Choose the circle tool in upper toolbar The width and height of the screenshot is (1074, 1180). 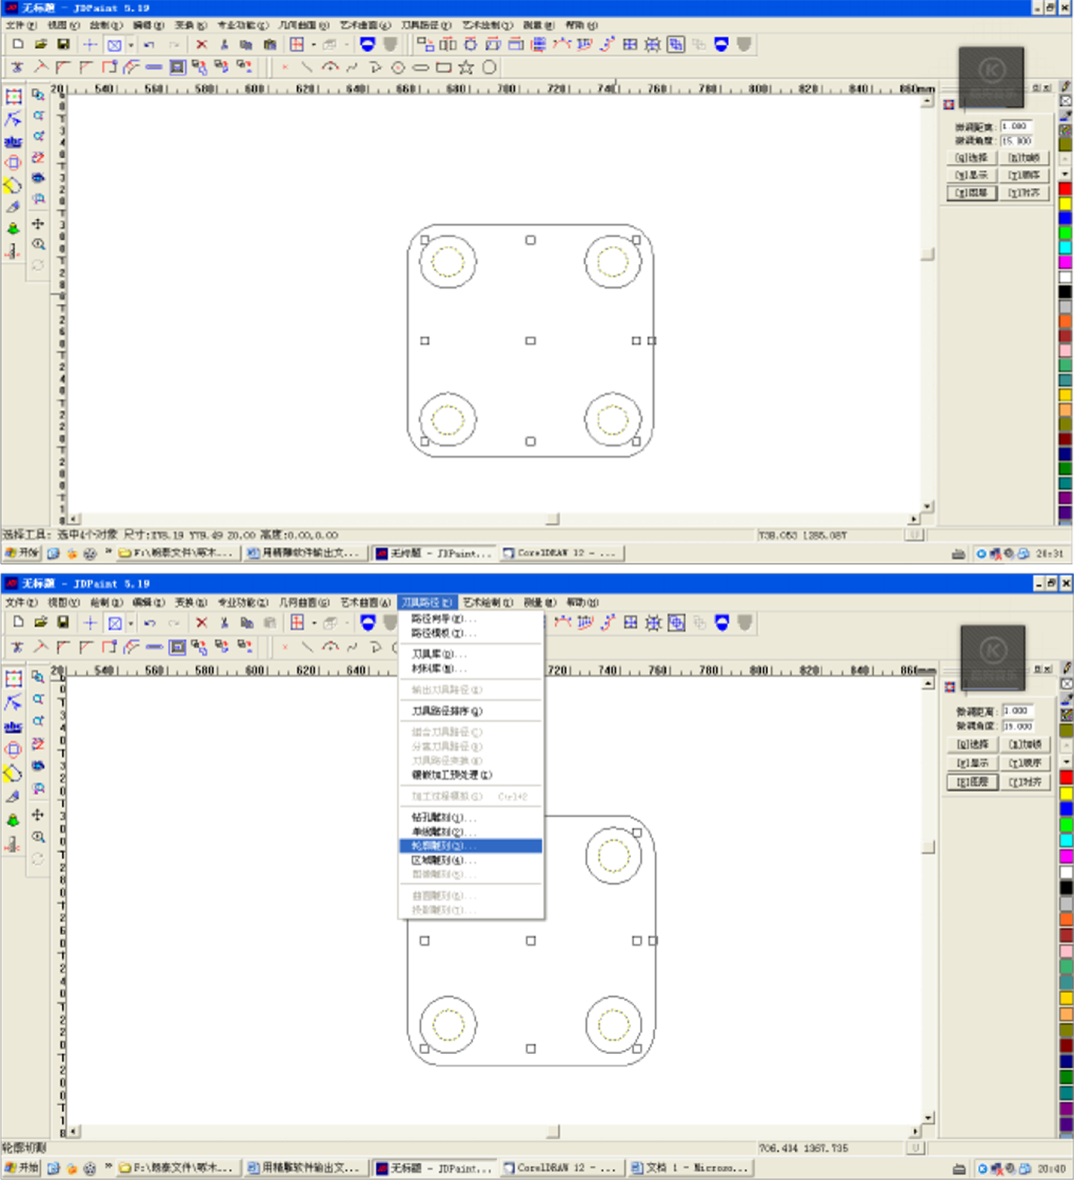pos(489,68)
